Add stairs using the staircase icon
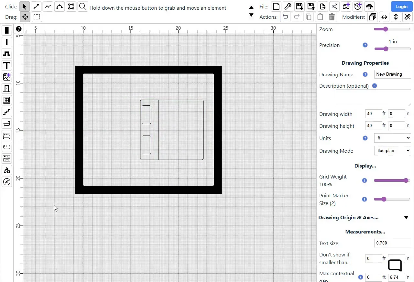 (7, 112)
